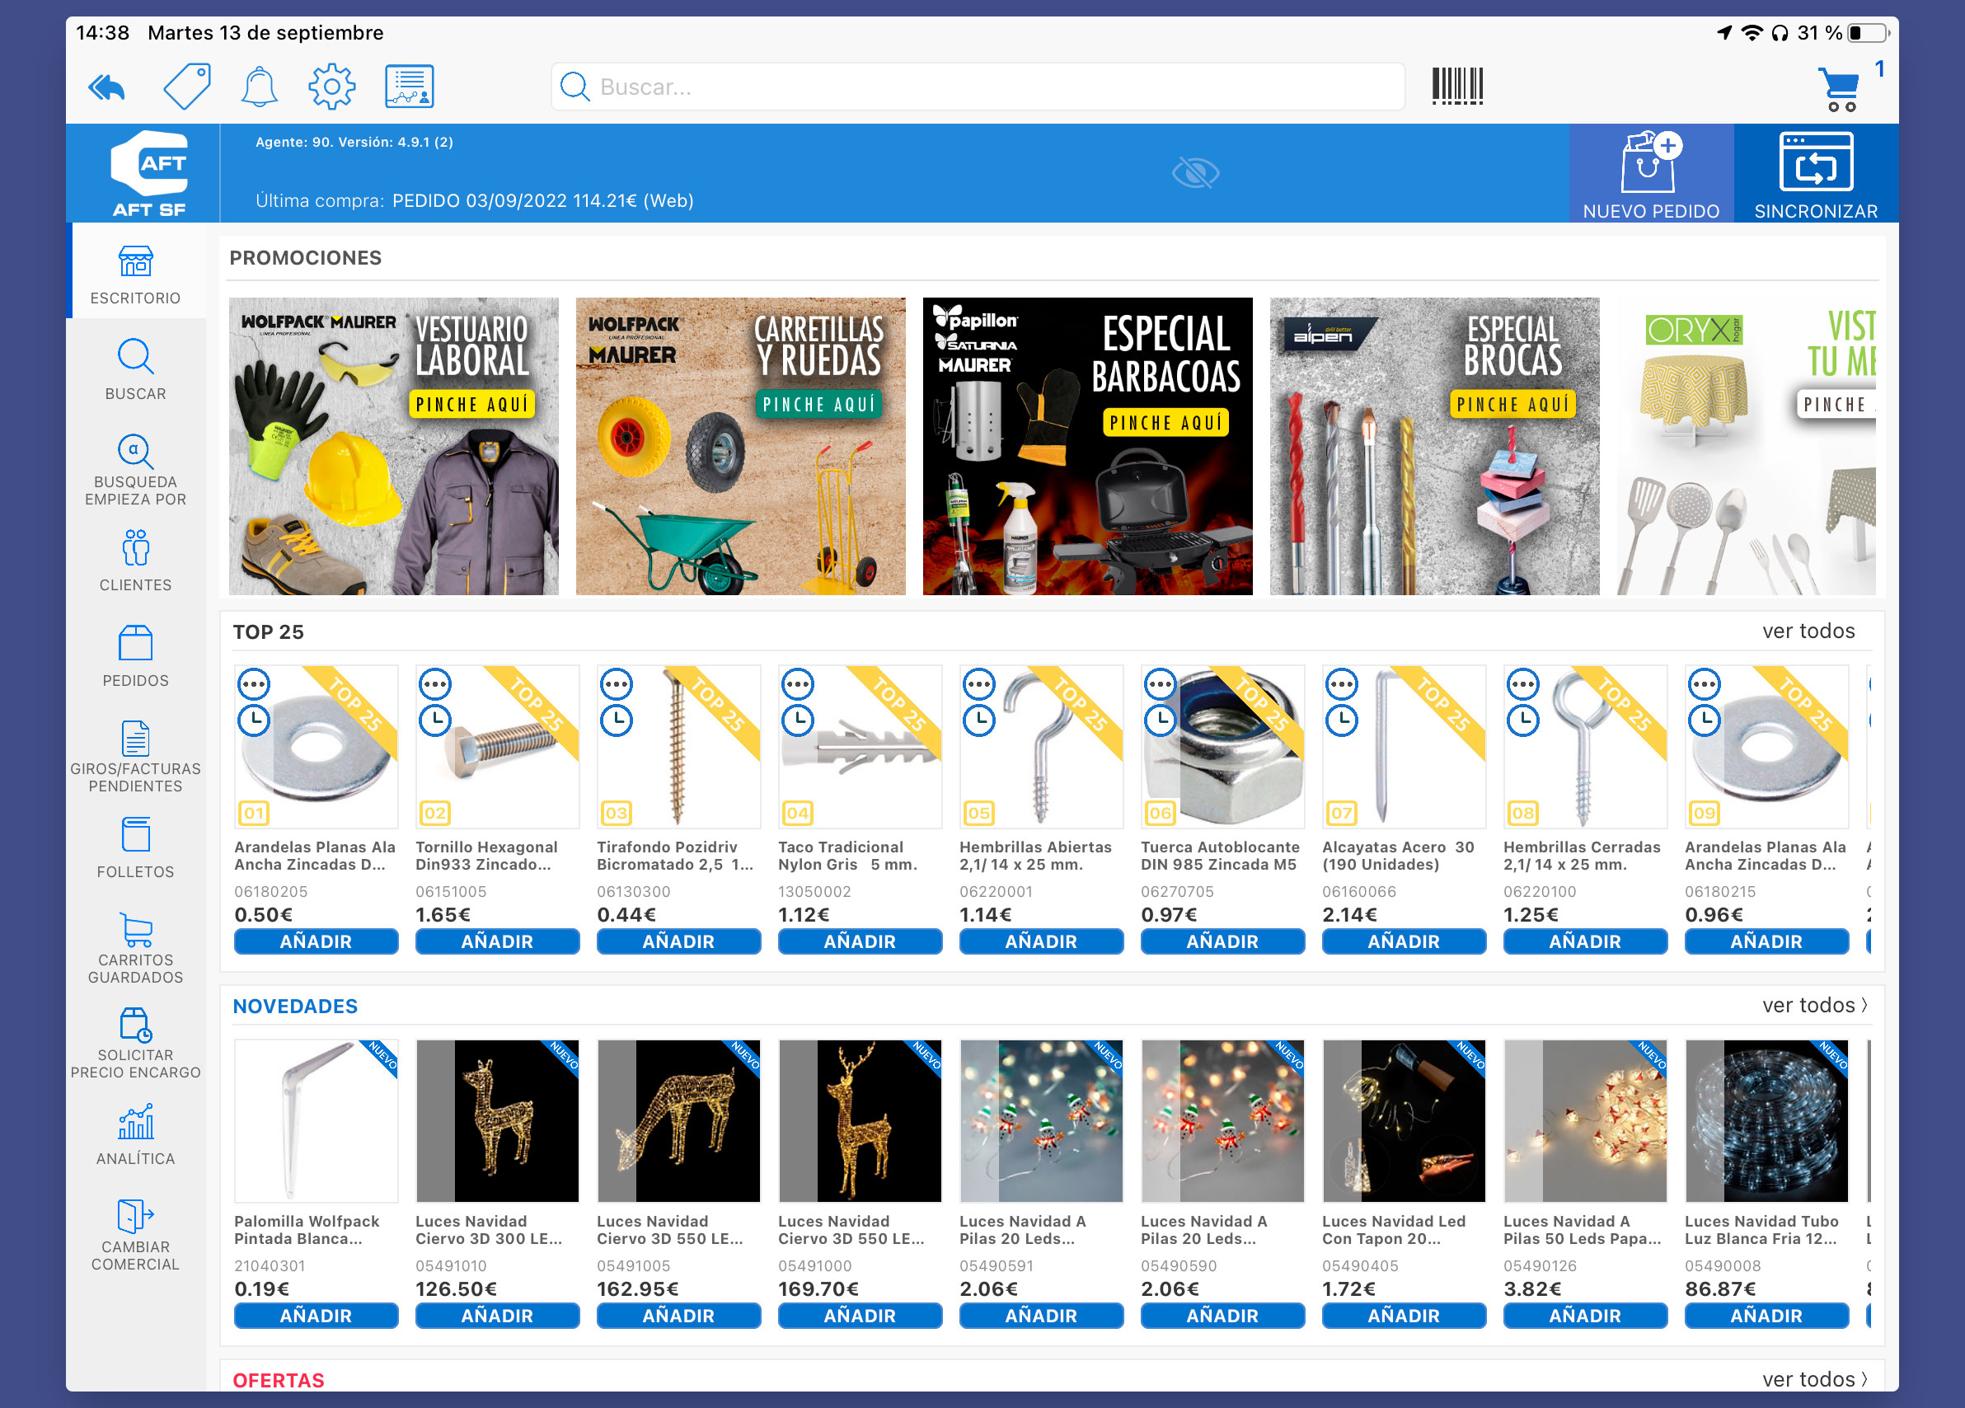Viewport: 1965px width, 1408px height.
Task: Click "ver todos" link above TOP 25
Action: (1808, 631)
